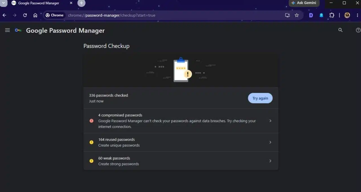Open the browser home page

click(35, 15)
